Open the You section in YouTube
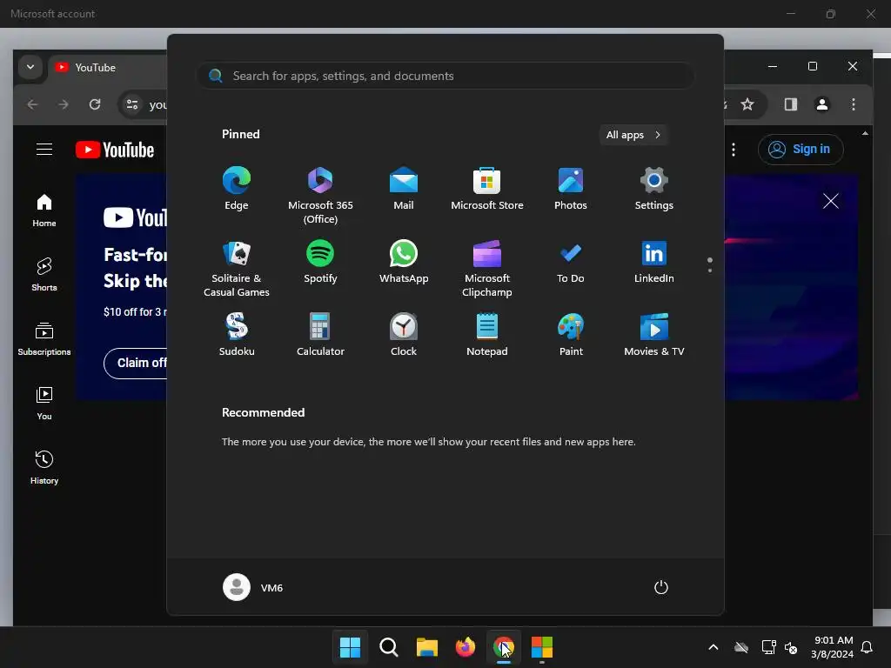This screenshot has width=891, height=668. point(44,404)
